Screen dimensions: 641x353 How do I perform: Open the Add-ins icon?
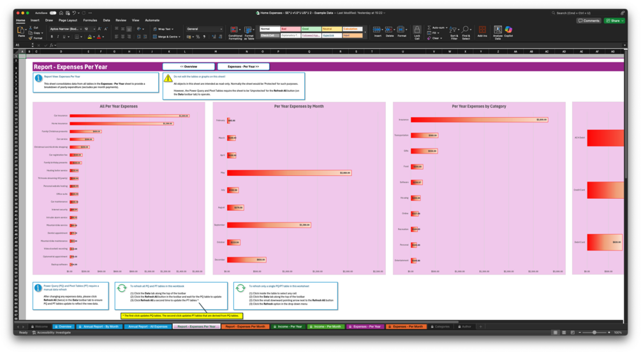pyautogui.click(x=482, y=30)
